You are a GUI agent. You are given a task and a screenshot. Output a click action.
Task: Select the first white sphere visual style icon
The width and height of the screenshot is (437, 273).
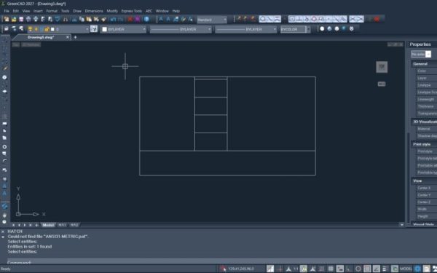point(322,28)
